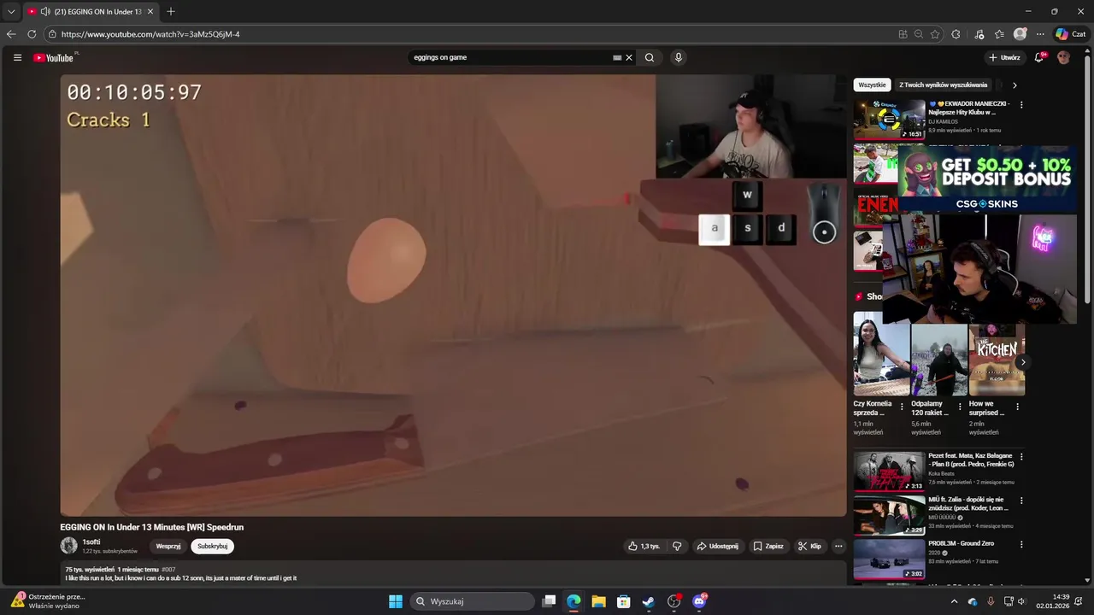The width and height of the screenshot is (1094, 615).
Task: Open the YouTube hamburger guide menu
Action: tap(17, 57)
